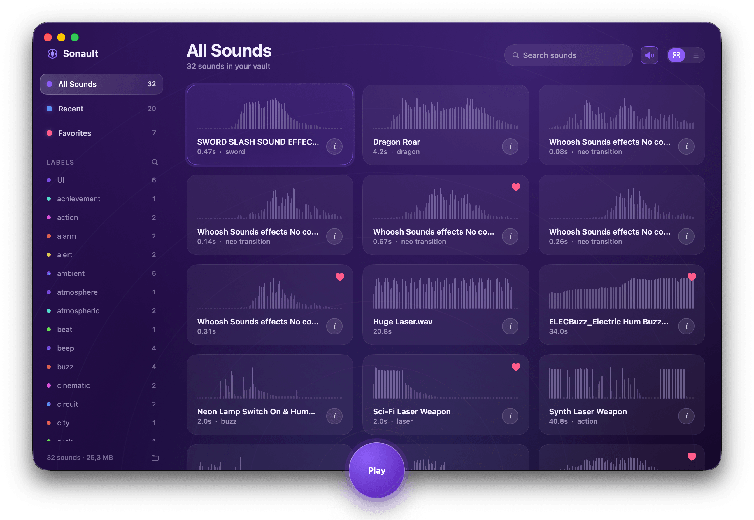Open the Favorites list
Image resolution: width=754 pixels, height=520 pixels.
tap(101, 133)
